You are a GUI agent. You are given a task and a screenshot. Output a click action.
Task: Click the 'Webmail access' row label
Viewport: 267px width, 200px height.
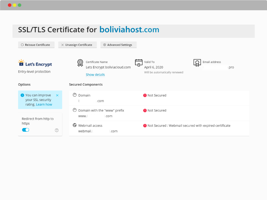[90, 126]
